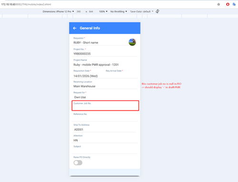Rotate the device viewport orientation
The width and height of the screenshot is (238, 182).
point(158,11)
